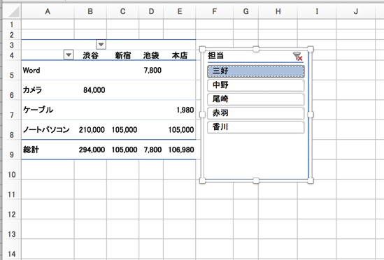Select column D header
The width and height of the screenshot is (384, 260).
pyautogui.click(x=151, y=11)
